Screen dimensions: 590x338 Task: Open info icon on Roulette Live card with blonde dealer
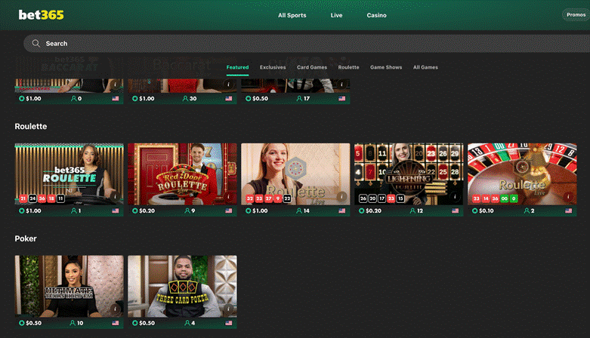[x=341, y=196]
